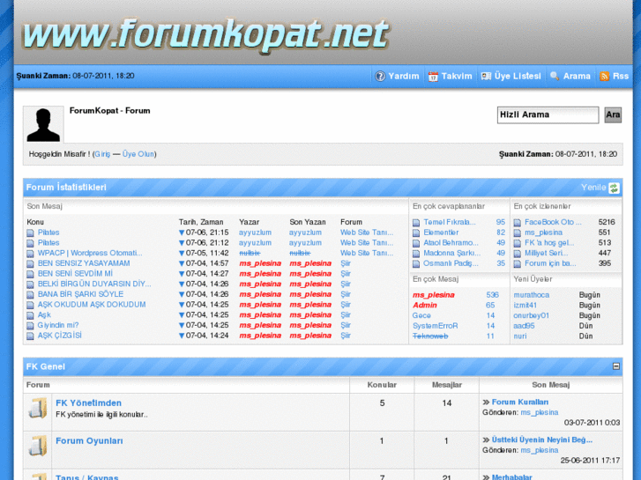The width and height of the screenshot is (641, 480).
Task: Click the page icon beside Forum için ba...
Action: coord(518,264)
